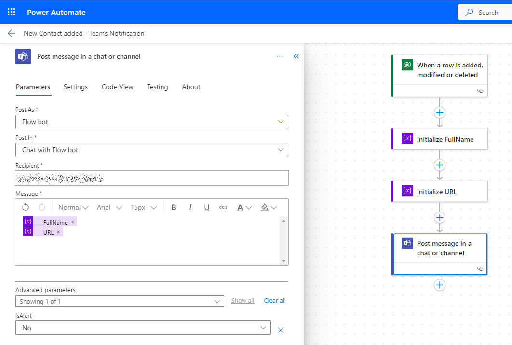Click the Teams icon in panel header
Screen dimensions: 512x345
(23, 56)
